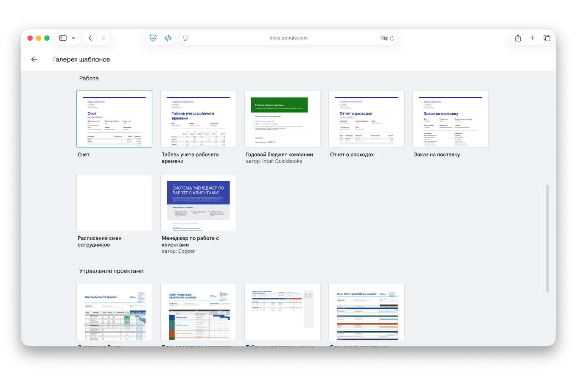
Task: Open the page menu icon in address bar
Action: [185, 38]
